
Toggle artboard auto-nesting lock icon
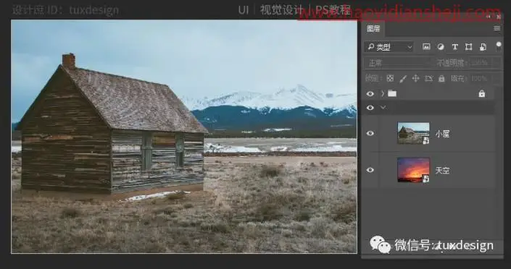point(428,78)
